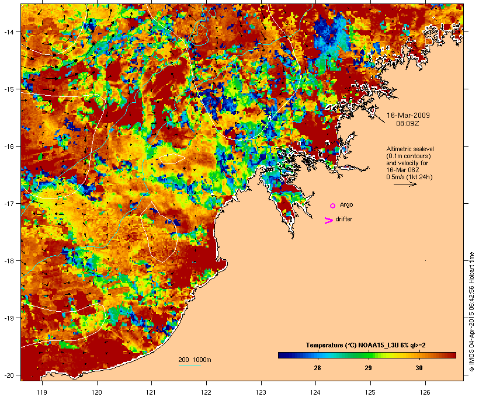The image size is (479, 397).
Task: Click the '126' longitude axis label
Action: pos(425,392)
